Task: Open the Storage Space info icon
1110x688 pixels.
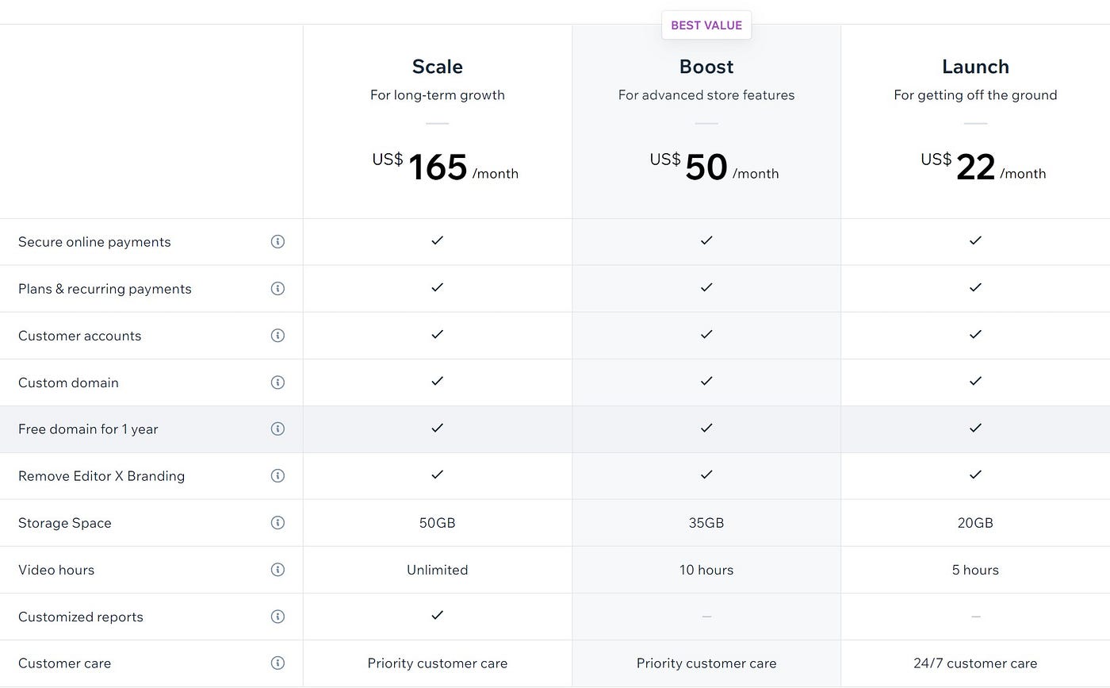Action: pyautogui.click(x=277, y=523)
